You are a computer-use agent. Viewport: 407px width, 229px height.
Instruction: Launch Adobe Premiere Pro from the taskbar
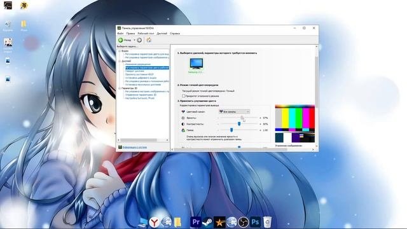195,222
